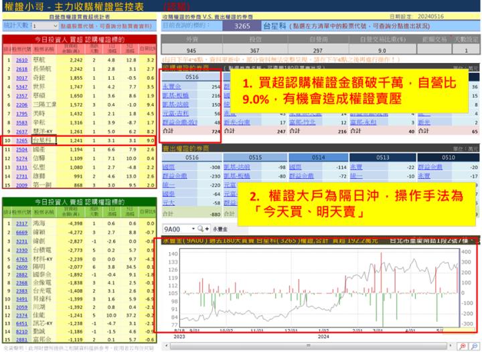Click broker 富邦-竹北 in the buy section

[303, 122]
